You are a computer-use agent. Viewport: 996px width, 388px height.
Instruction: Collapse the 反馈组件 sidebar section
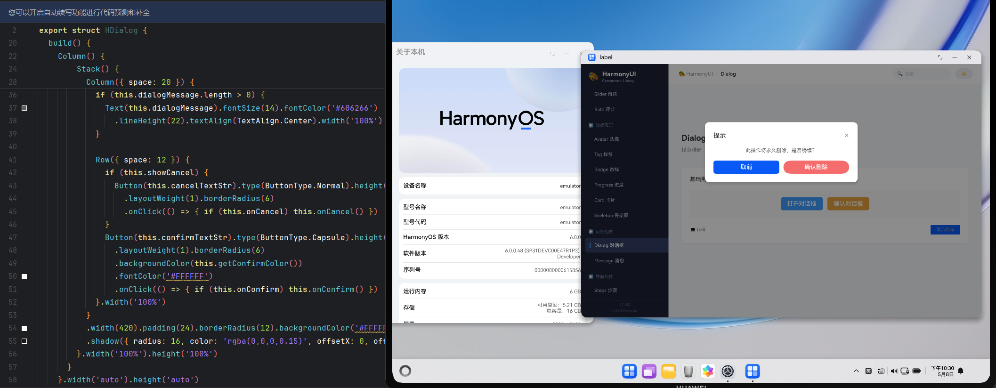coord(601,232)
